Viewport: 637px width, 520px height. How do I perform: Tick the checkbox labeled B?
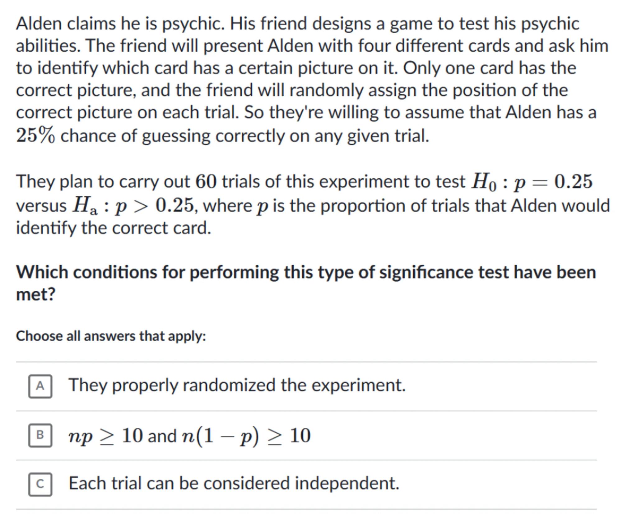[x=40, y=435]
